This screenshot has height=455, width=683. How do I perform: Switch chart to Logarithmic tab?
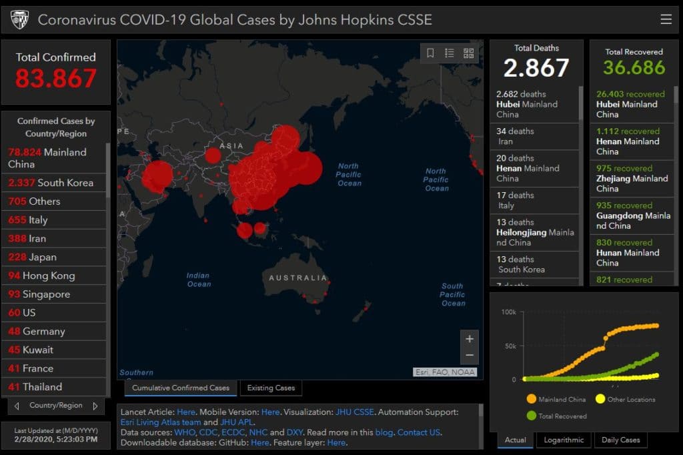point(564,440)
